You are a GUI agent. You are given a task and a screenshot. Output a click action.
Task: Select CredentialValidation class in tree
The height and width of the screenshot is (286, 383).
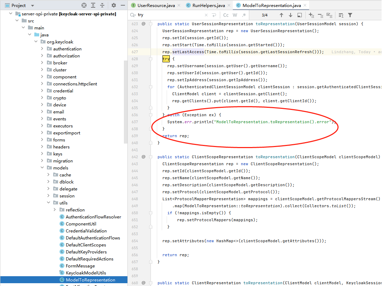click(x=86, y=231)
